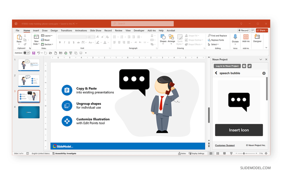Click Replace Fonts
The image size is (282, 175).
[216, 40]
